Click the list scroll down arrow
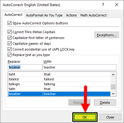The image size is (124, 123). (113, 93)
